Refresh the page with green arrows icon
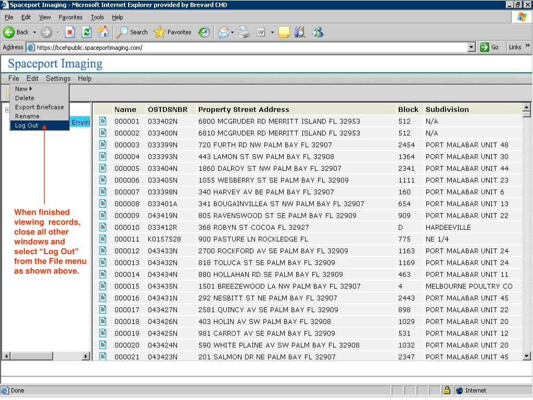Image resolution: width=533 pixels, height=400 pixels. tap(87, 32)
